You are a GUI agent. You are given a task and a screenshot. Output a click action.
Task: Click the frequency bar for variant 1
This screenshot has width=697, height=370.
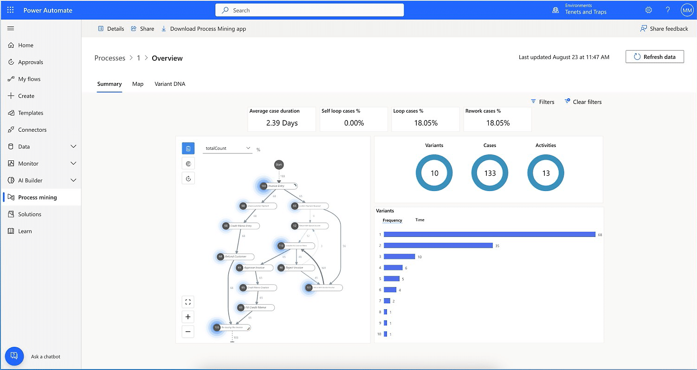pos(490,234)
